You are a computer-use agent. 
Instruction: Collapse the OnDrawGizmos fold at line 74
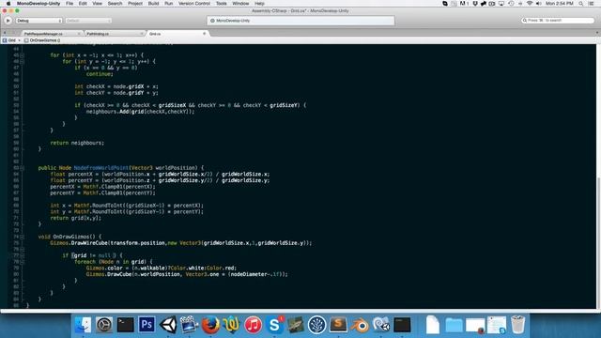coord(22,237)
